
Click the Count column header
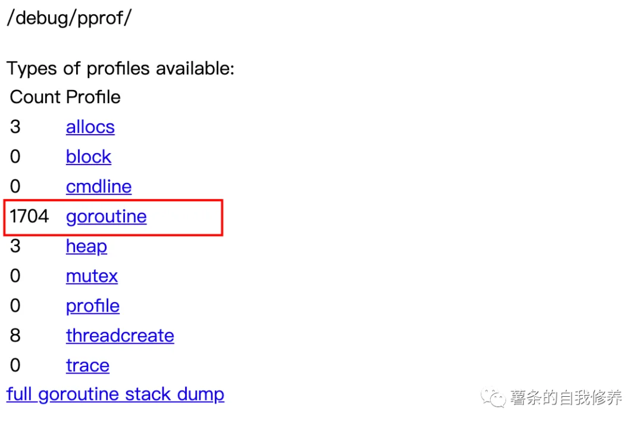[x=35, y=97]
